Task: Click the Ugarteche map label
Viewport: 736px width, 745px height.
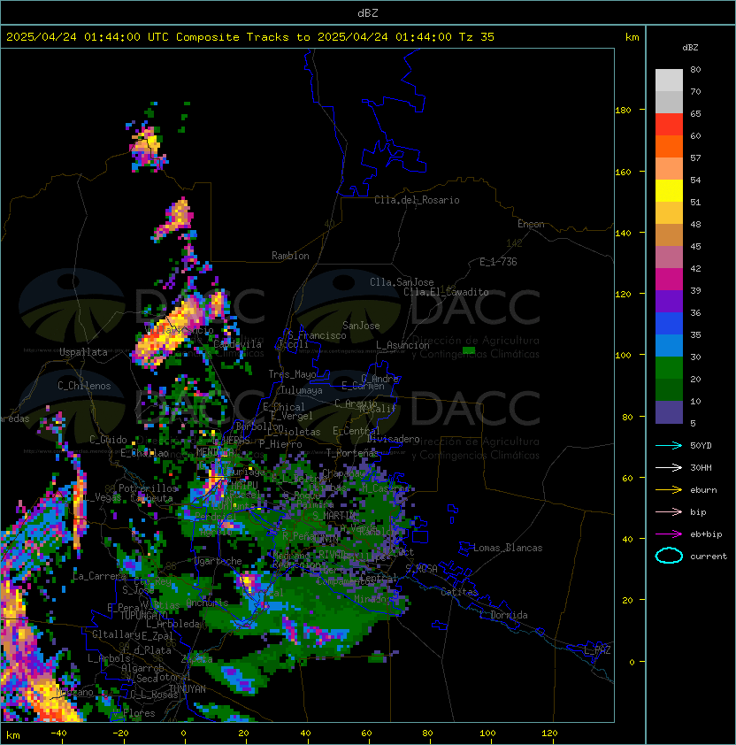Action: [218, 561]
